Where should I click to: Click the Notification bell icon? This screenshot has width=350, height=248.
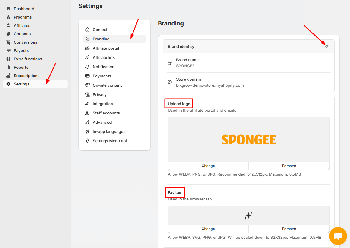click(x=87, y=67)
